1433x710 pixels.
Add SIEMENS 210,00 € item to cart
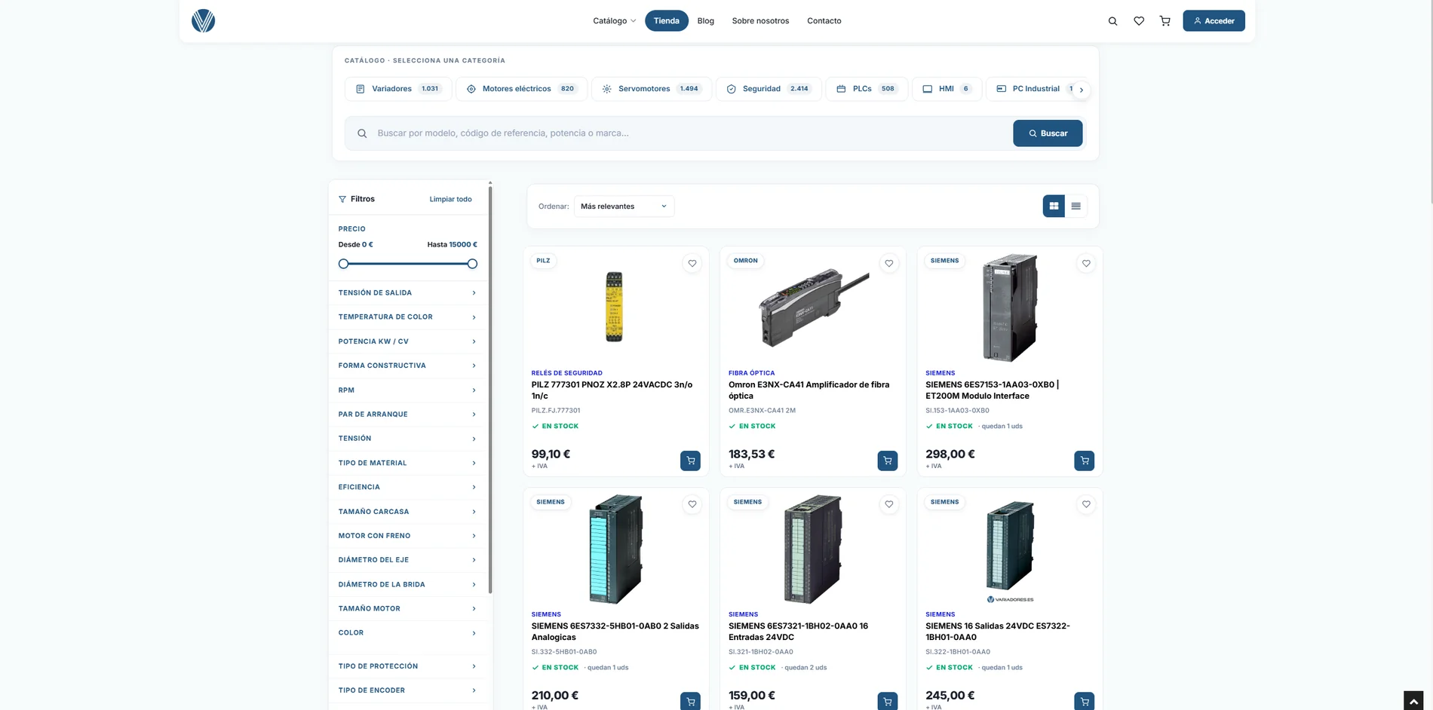click(690, 701)
